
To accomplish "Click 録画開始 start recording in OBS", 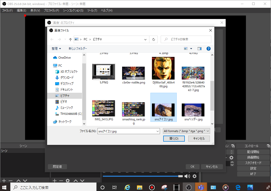I will tap(253, 157).
